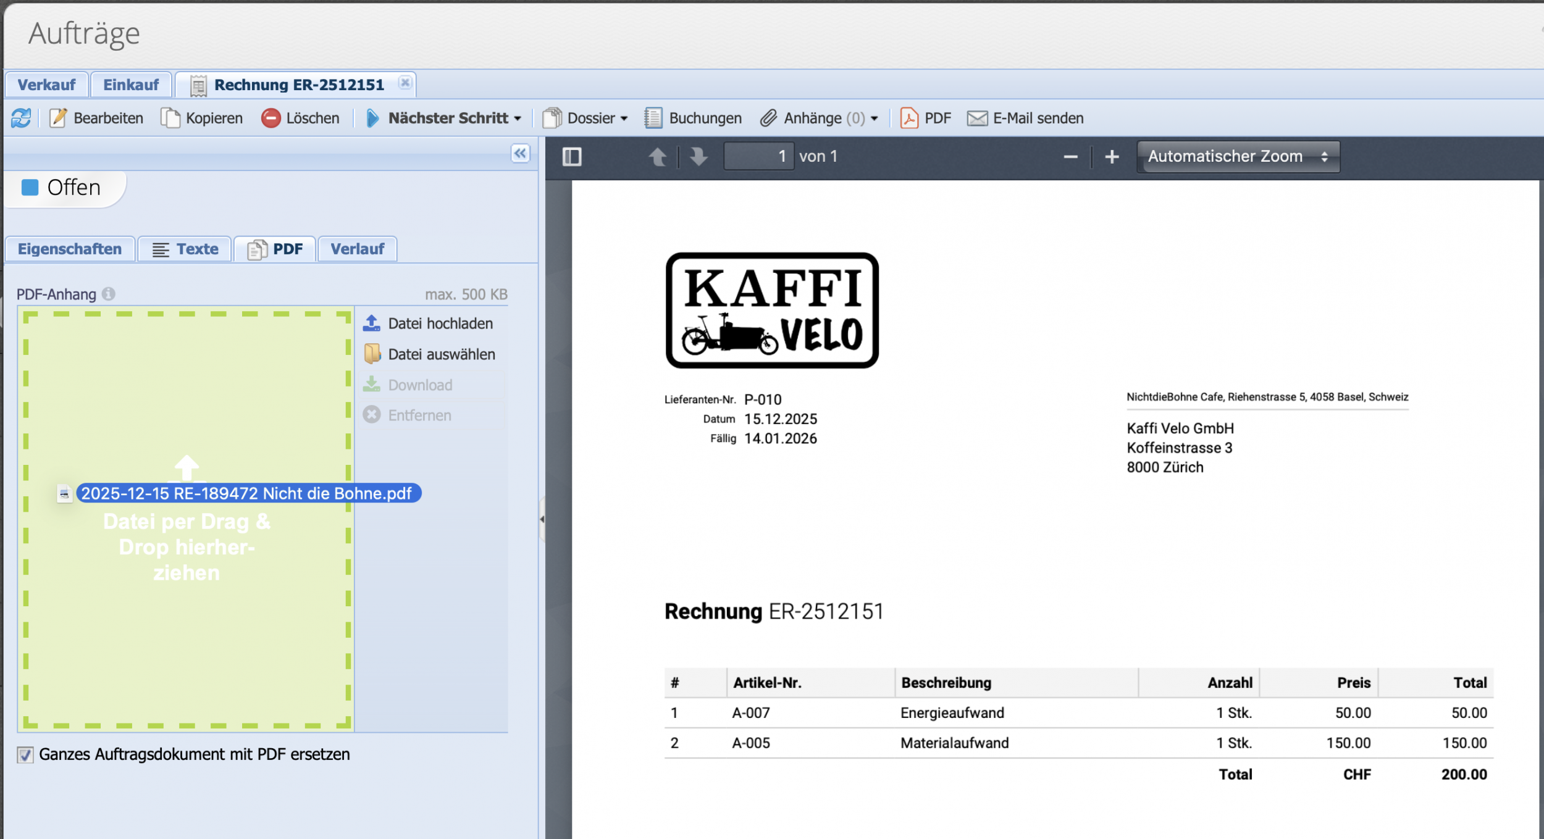Switch to the Verlauf tab
This screenshot has width=1544, height=839.
pyautogui.click(x=357, y=249)
